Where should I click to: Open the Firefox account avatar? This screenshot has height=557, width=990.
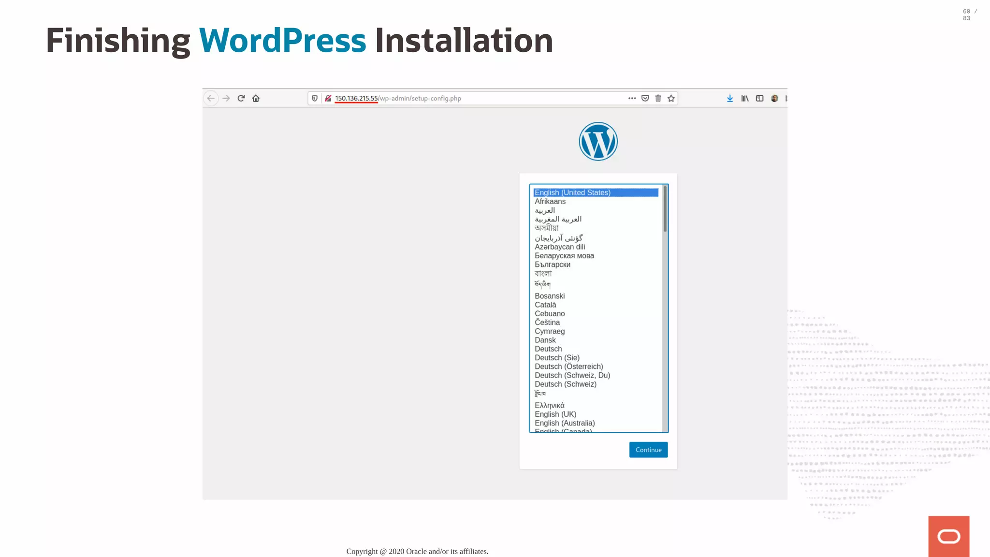(x=774, y=98)
